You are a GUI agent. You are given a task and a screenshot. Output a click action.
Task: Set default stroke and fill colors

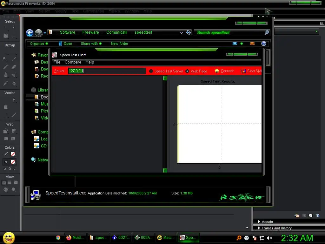(5, 169)
